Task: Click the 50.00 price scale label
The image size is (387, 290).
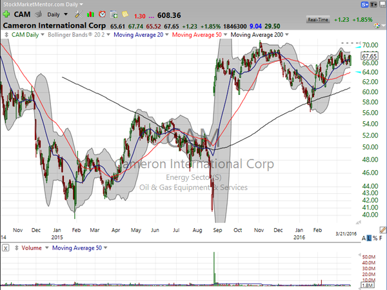Action: tap(370, 147)
